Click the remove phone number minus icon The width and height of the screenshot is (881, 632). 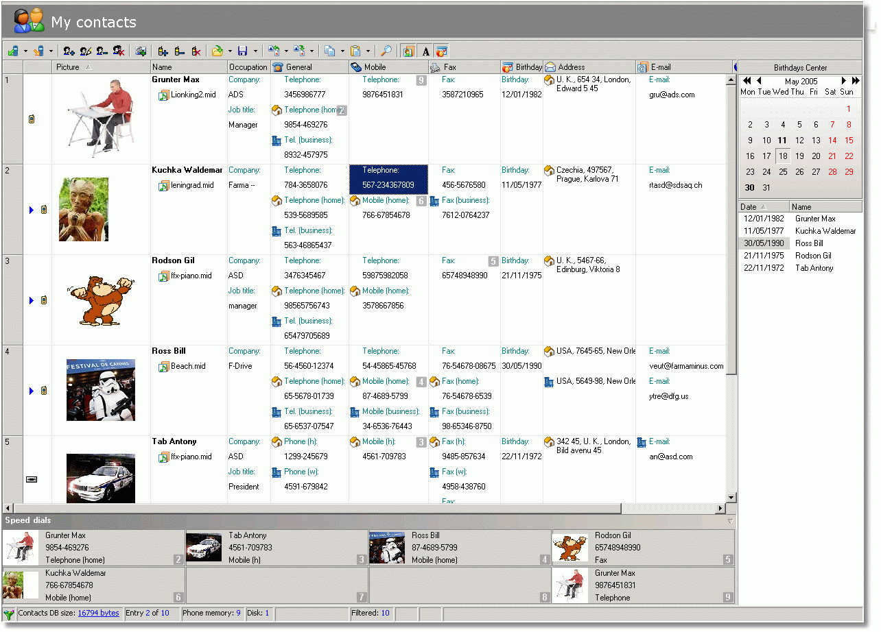(179, 51)
